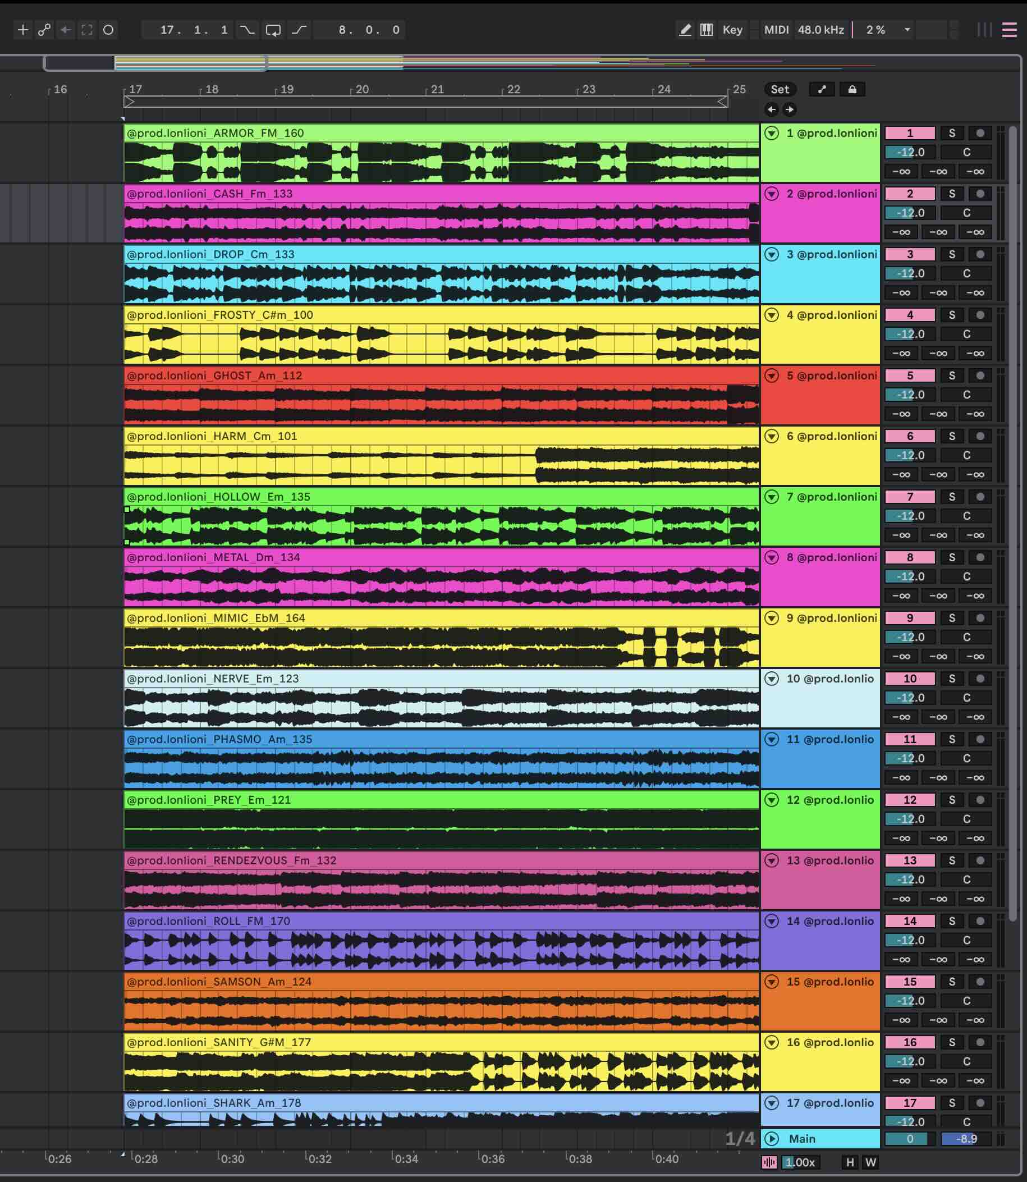Switch to Arrangement view with pink lines icon

[x=1009, y=30]
